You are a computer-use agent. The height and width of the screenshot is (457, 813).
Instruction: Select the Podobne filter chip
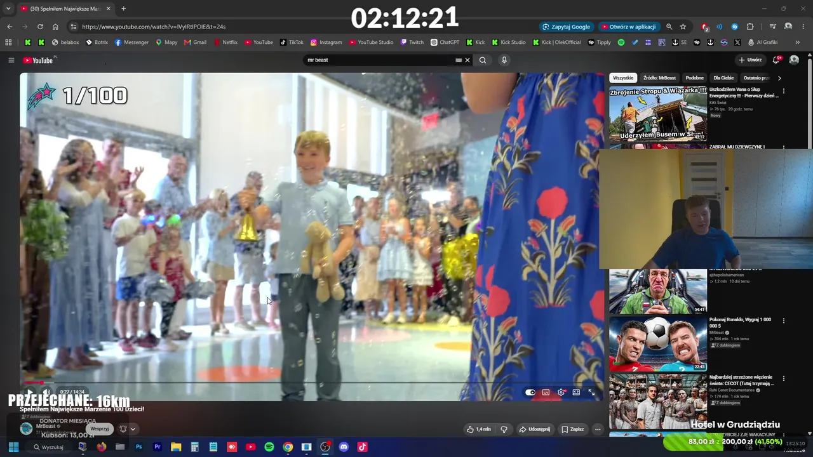[694, 78]
